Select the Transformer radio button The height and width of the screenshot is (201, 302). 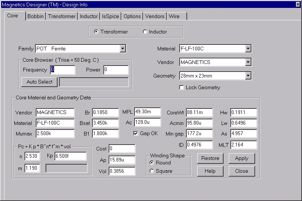tap(96, 32)
